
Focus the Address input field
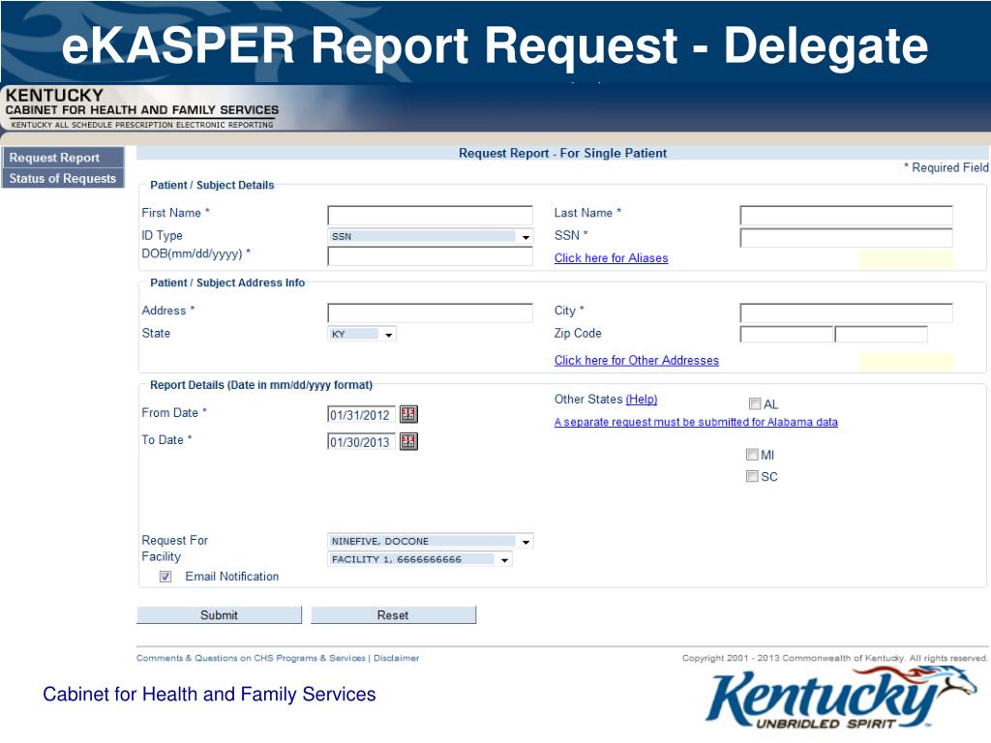tap(431, 312)
